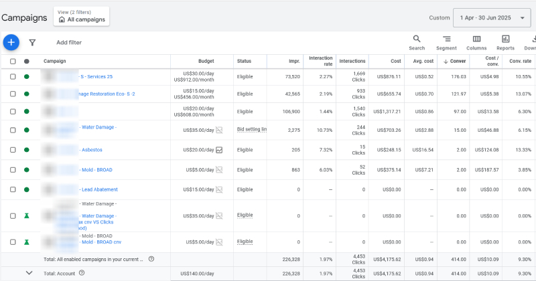536x281 pixels.
Task: Open the Reports tool
Action: 506,43
